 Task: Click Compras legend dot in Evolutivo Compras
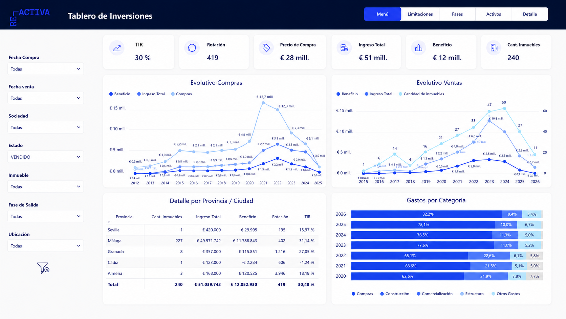coord(173,94)
